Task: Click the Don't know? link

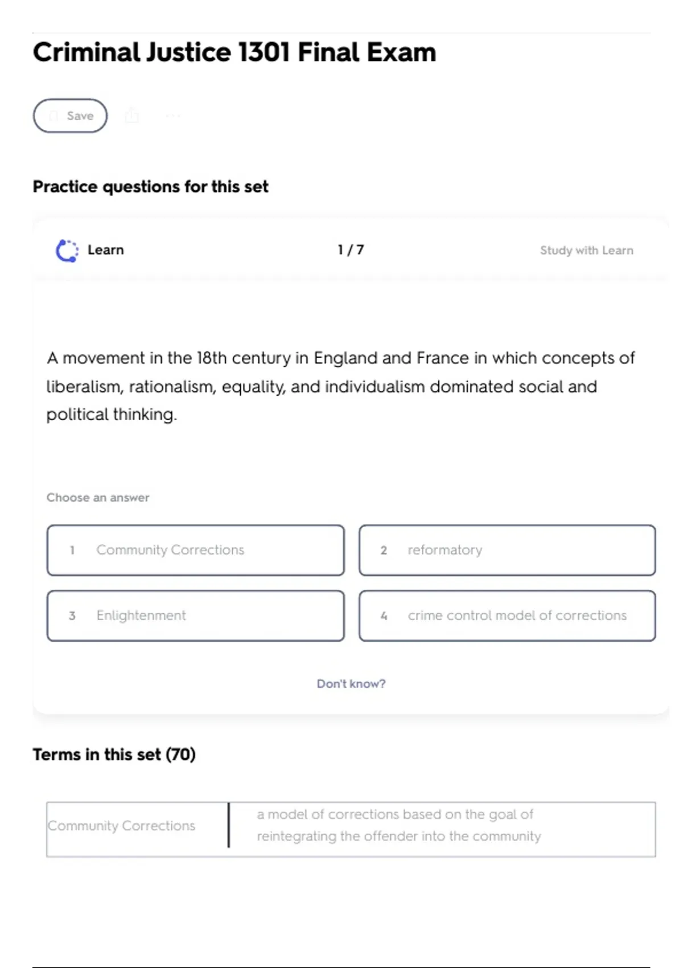Action: (x=351, y=683)
